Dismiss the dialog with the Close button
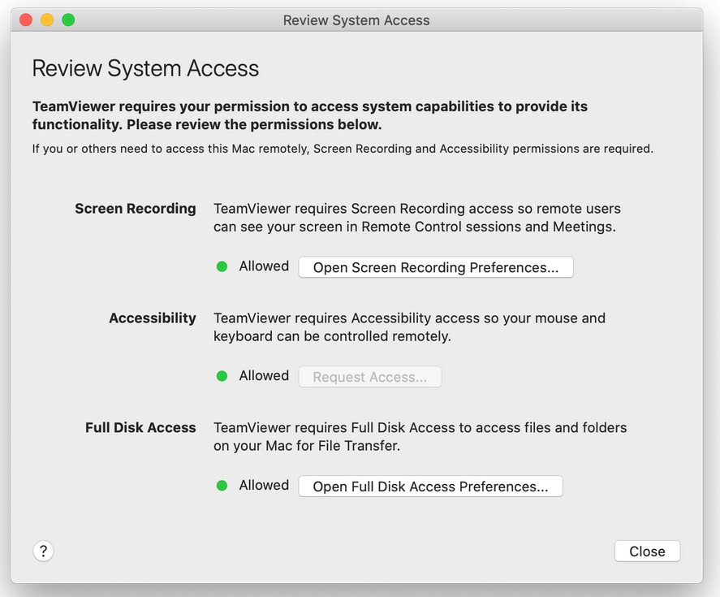 tap(648, 551)
